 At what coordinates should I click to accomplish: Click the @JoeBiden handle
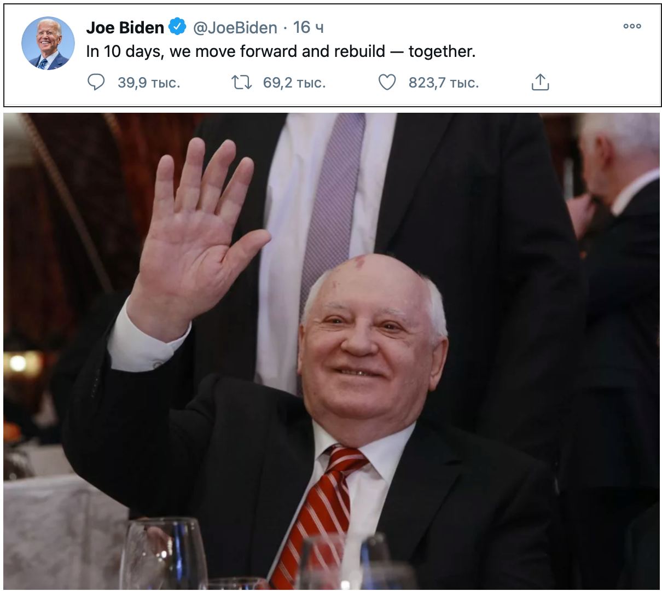(235, 27)
